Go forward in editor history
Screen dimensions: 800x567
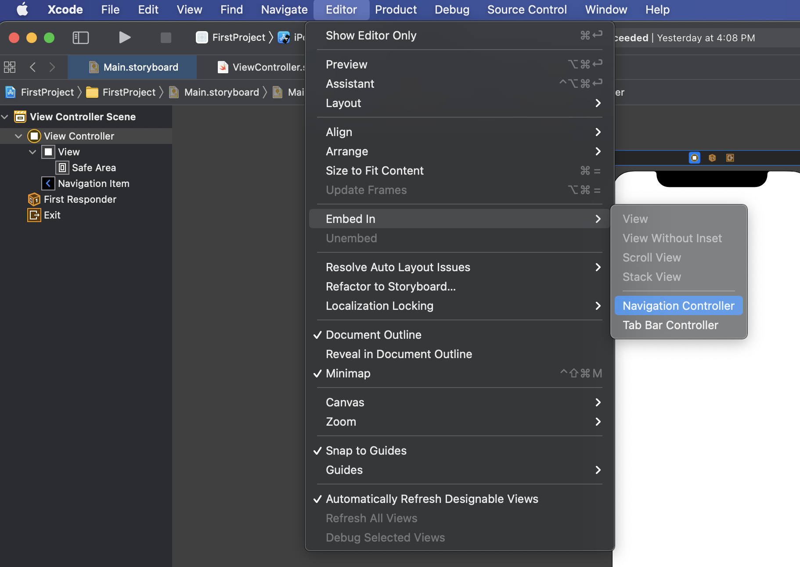click(52, 67)
